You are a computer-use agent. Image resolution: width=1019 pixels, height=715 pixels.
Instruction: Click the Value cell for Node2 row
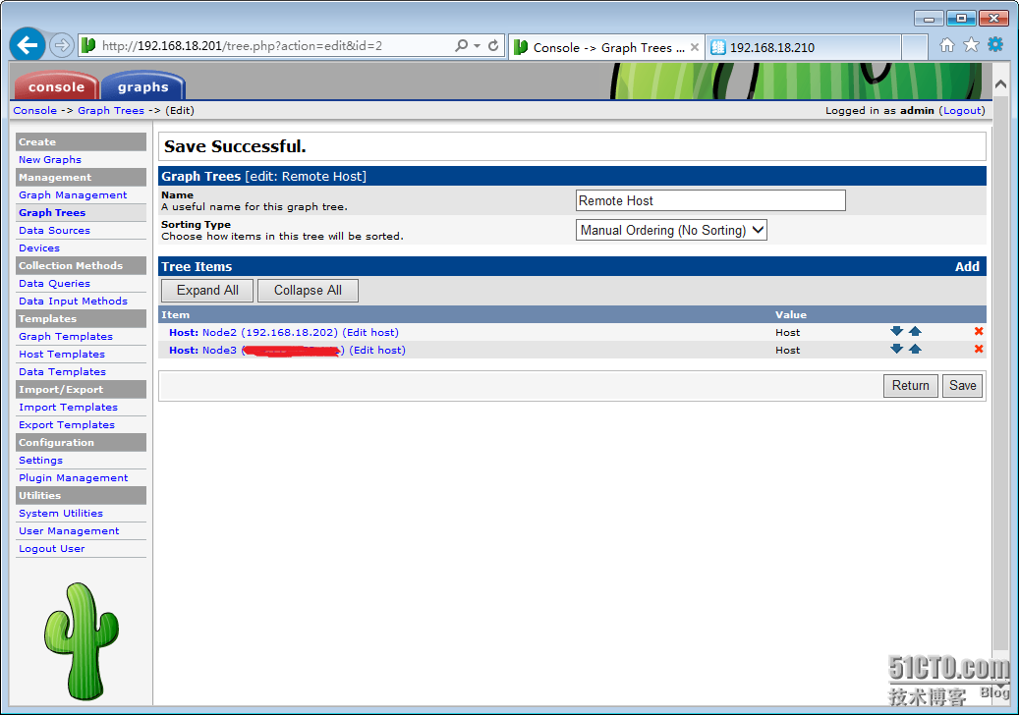click(787, 333)
